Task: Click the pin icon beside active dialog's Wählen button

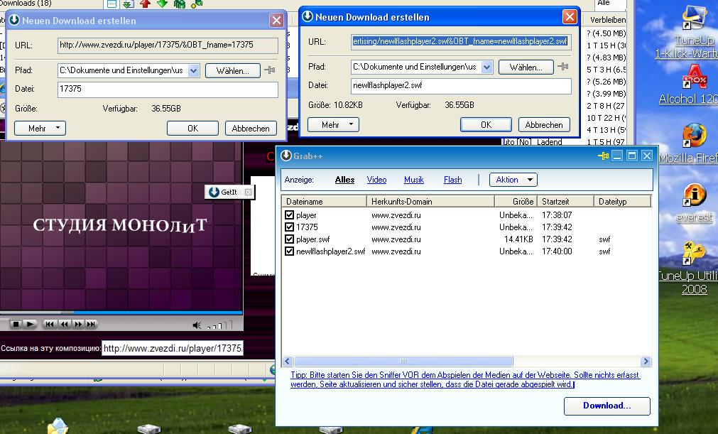Action: (x=563, y=67)
